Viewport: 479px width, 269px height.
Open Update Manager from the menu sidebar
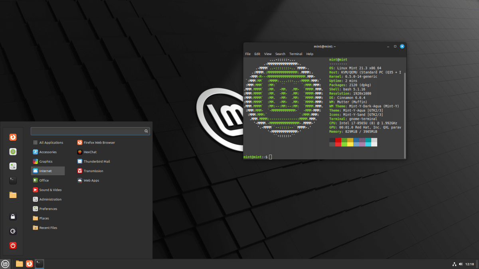point(13,166)
